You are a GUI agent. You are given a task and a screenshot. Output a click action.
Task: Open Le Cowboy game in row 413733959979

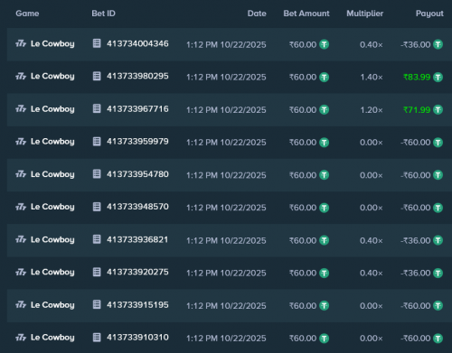click(52, 142)
